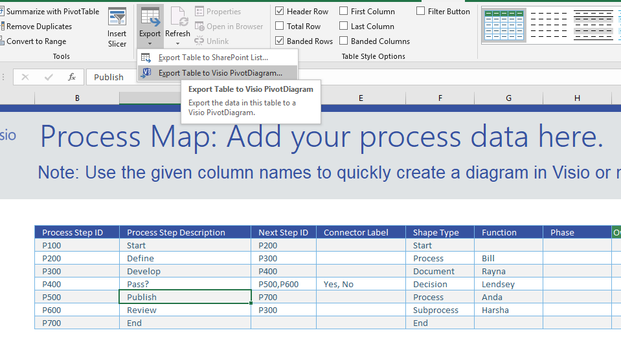Choose Export Table to SharePoint List

(x=213, y=58)
